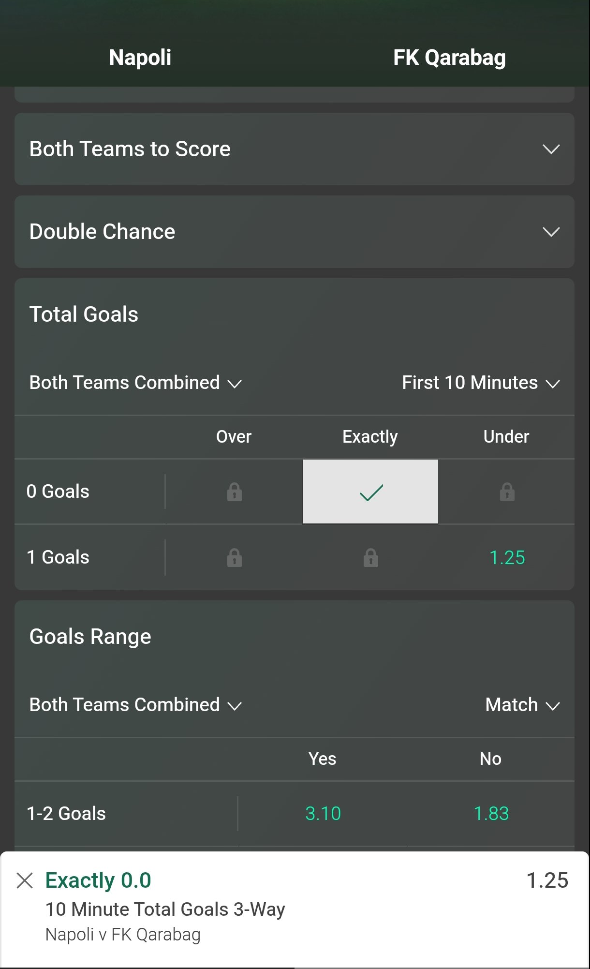The width and height of the screenshot is (590, 969).
Task: Remove the Exactly 0.0 selection with X
Action: click(25, 880)
